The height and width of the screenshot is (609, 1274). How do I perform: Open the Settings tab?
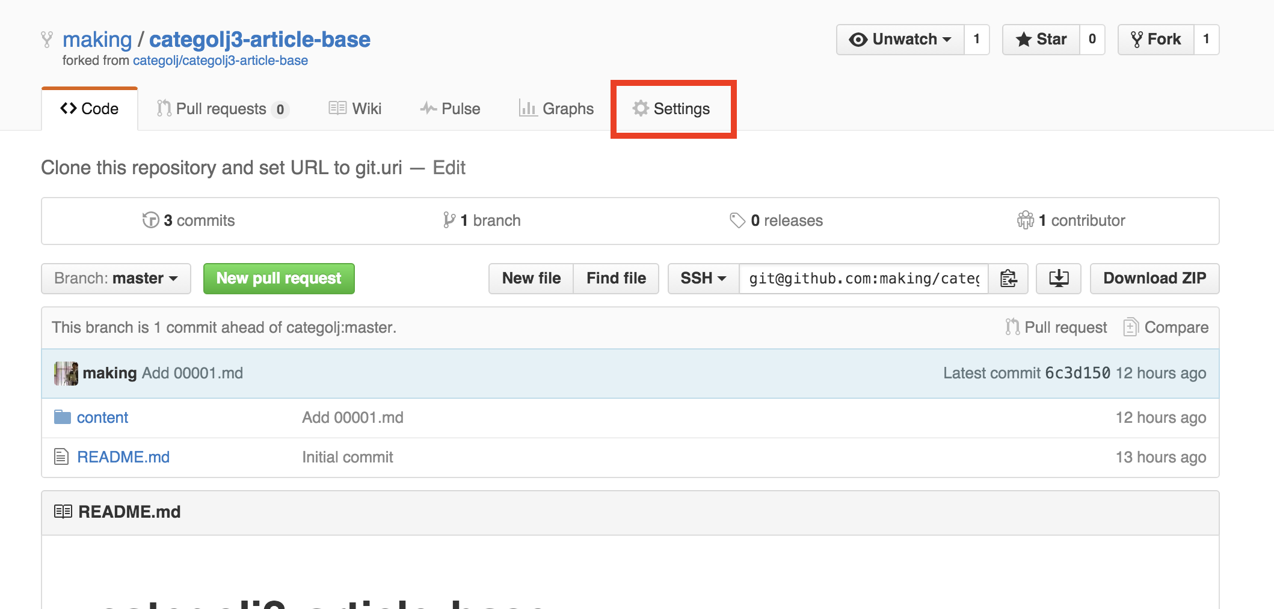pyautogui.click(x=672, y=109)
